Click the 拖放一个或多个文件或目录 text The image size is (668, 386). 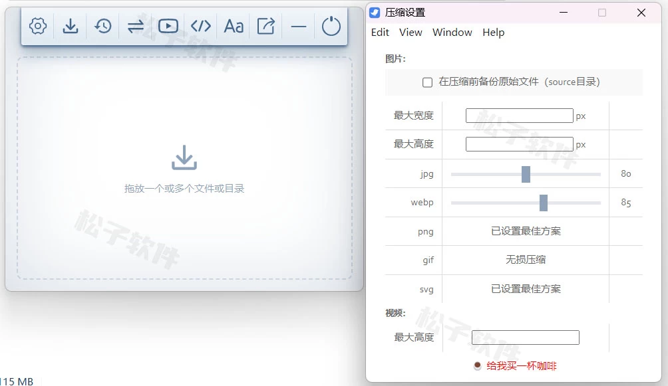tap(184, 189)
